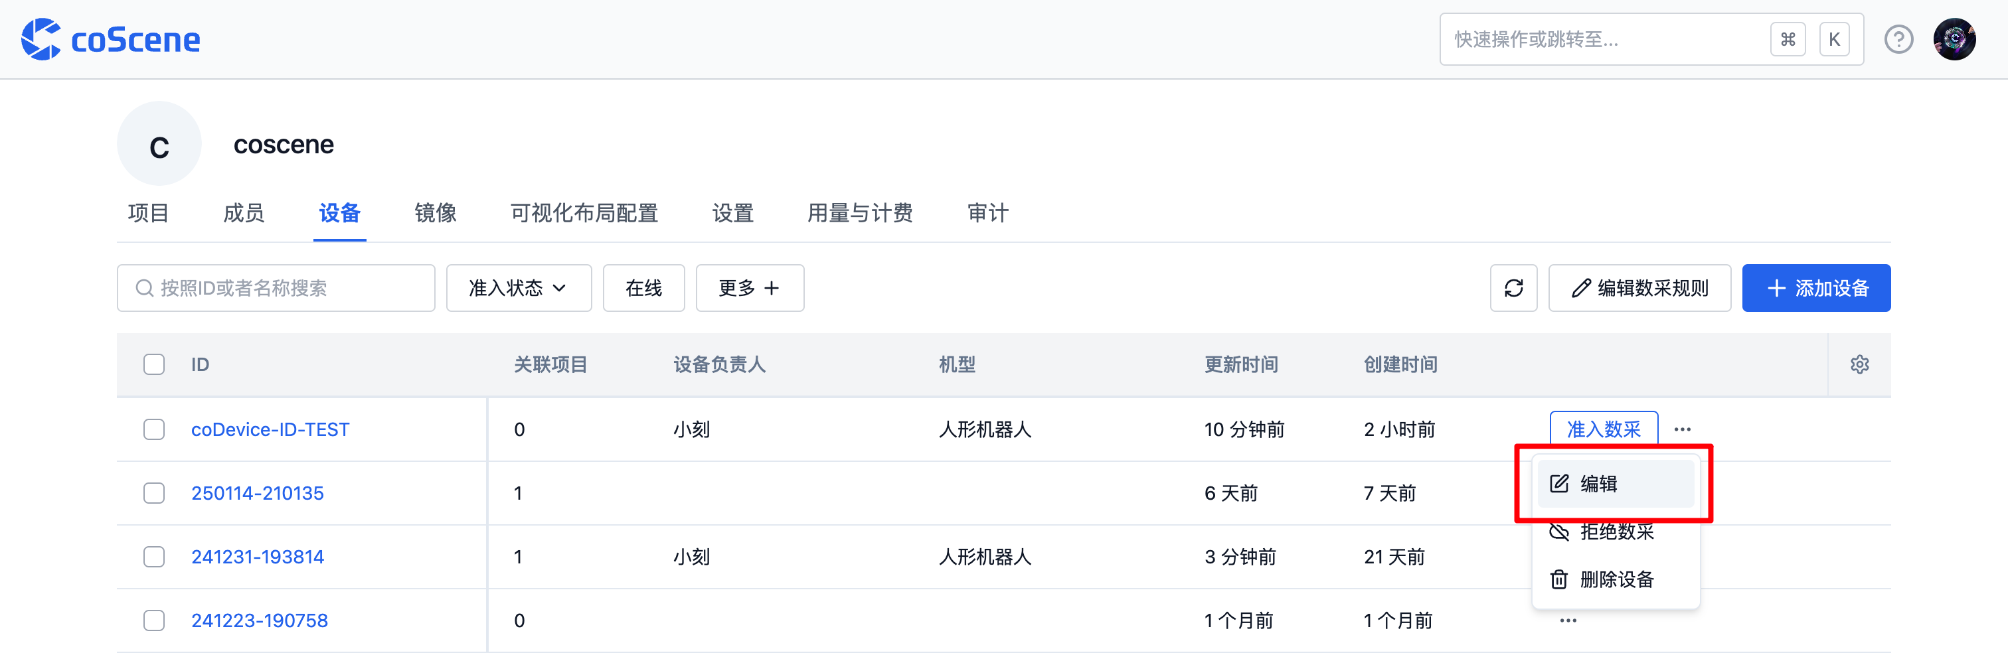Open more actions for coDevice-ID-TEST row
This screenshot has width=2008, height=653.
point(1682,429)
